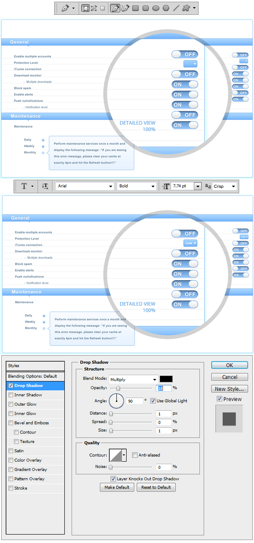Screen dimensions: 254x543
Task: Expand the Crisp anti-aliasing dropdown
Action: pyautogui.click(x=232, y=186)
